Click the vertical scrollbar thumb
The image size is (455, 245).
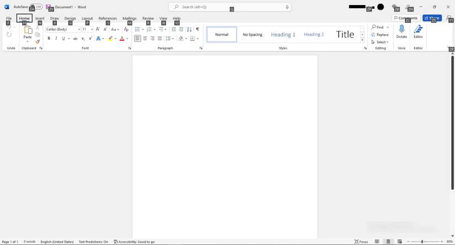[452, 123]
